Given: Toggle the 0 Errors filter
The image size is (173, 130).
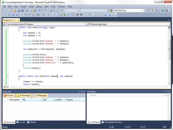Looking at the screenshot, I should point(9,95).
